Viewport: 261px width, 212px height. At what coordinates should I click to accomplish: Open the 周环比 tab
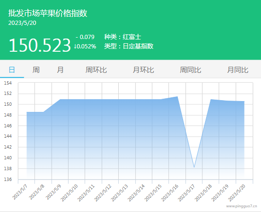coord(96,70)
